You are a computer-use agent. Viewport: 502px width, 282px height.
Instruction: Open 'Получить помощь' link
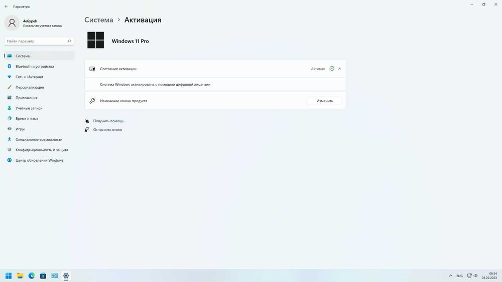coord(108,121)
